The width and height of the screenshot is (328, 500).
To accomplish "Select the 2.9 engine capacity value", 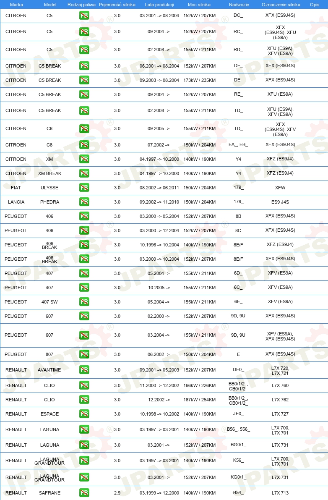I will point(117,493).
